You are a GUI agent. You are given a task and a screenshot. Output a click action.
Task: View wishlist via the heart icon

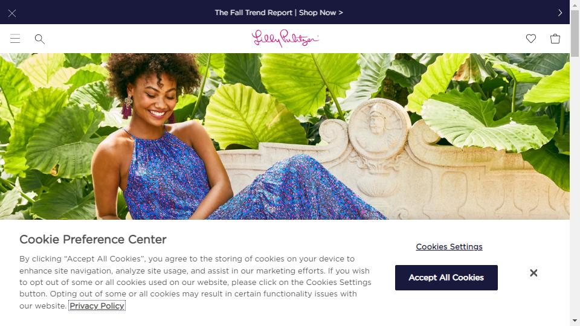click(531, 39)
